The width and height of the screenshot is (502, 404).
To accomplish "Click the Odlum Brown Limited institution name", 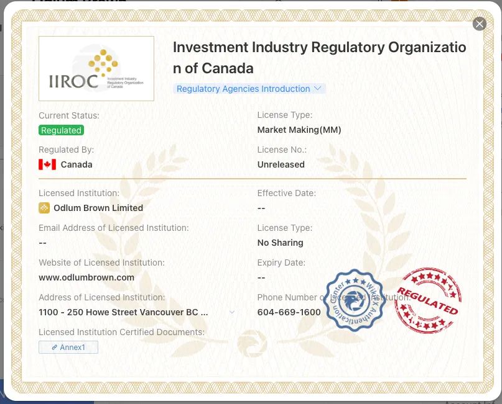I will 98,208.
